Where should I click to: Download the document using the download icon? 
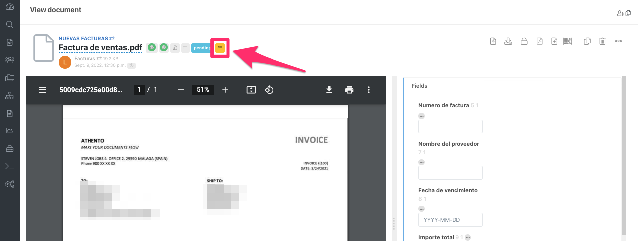pyautogui.click(x=508, y=41)
